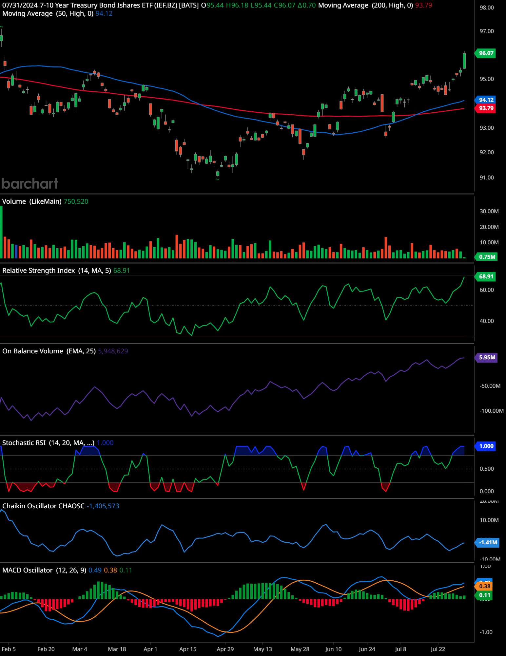Click the Mar 4 date axis label
506x656 pixels.
click(80, 649)
